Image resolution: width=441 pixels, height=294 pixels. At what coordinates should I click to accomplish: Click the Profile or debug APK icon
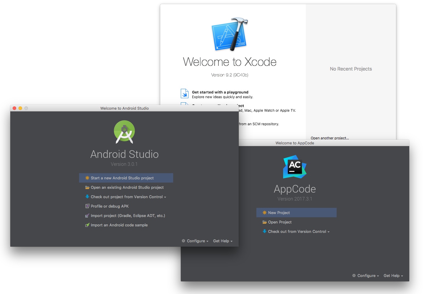tap(87, 206)
